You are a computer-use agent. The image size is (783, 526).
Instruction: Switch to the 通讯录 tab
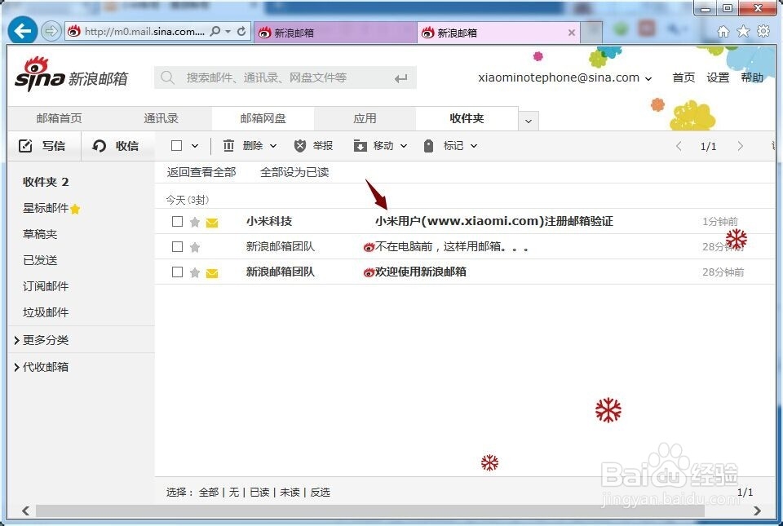point(160,117)
